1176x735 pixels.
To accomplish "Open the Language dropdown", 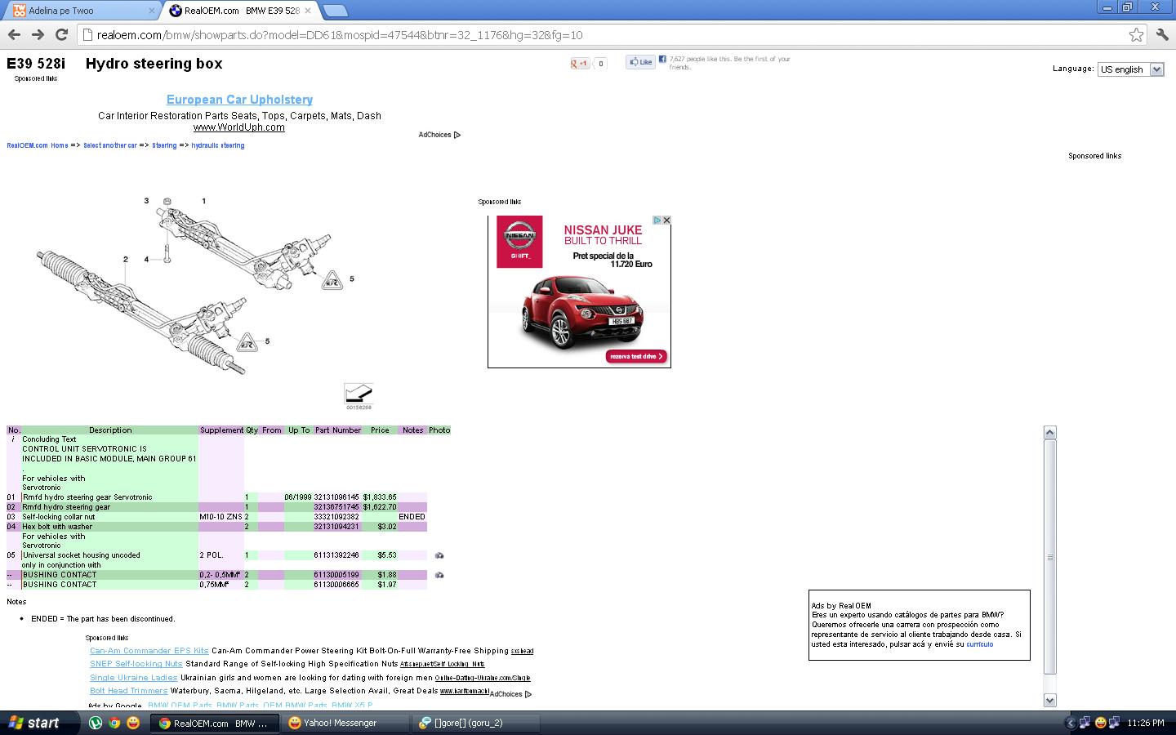I will (x=1130, y=69).
